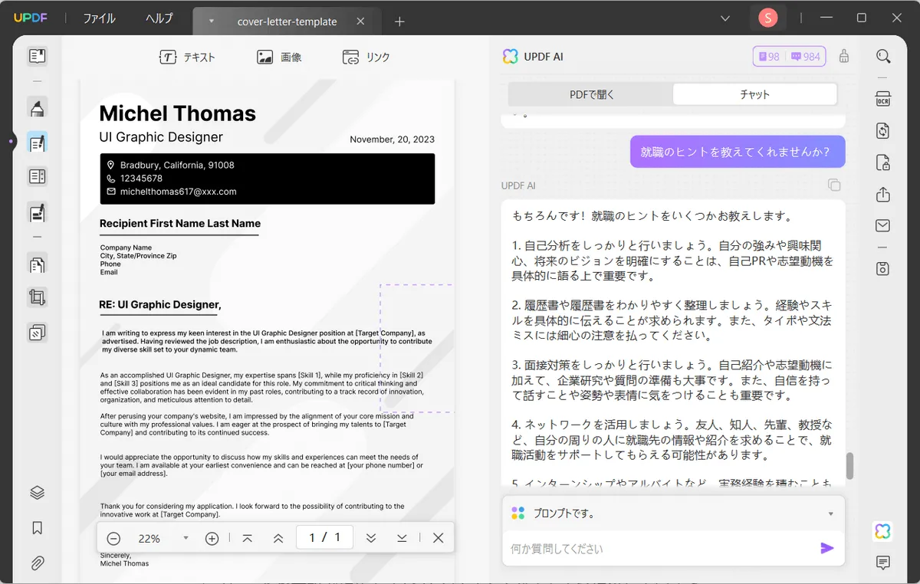The image size is (920, 584).
Task: Toggle the UPDF AI panel icon at bottom right
Action: [882, 531]
